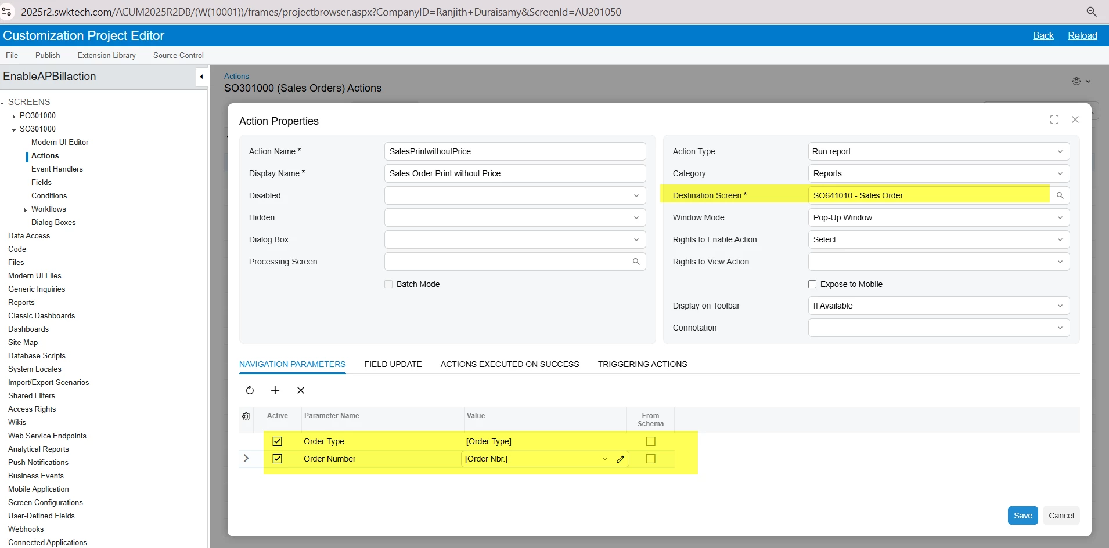Open Import/Export Scenarios in navigation
Image resolution: width=1109 pixels, height=548 pixels.
point(49,382)
